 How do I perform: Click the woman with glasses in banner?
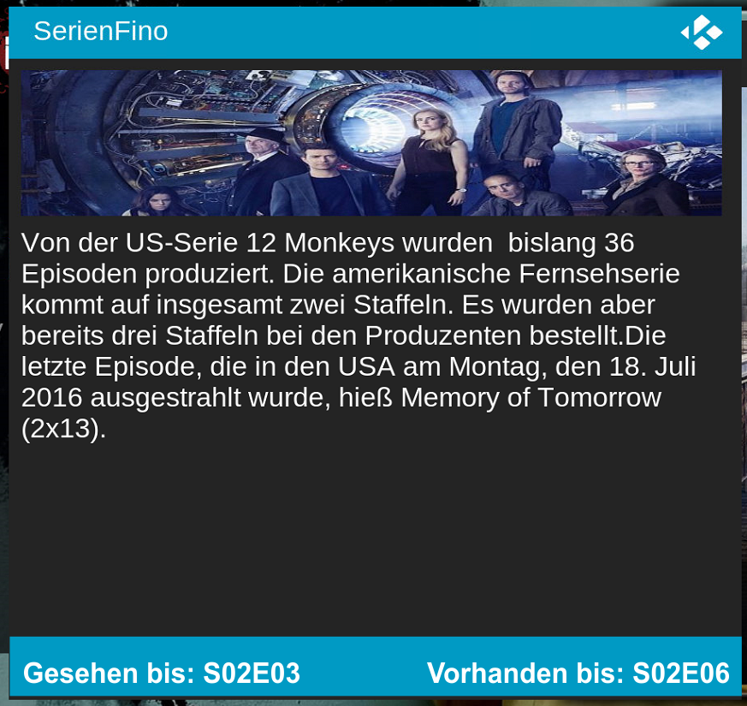[x=644, y=181]
